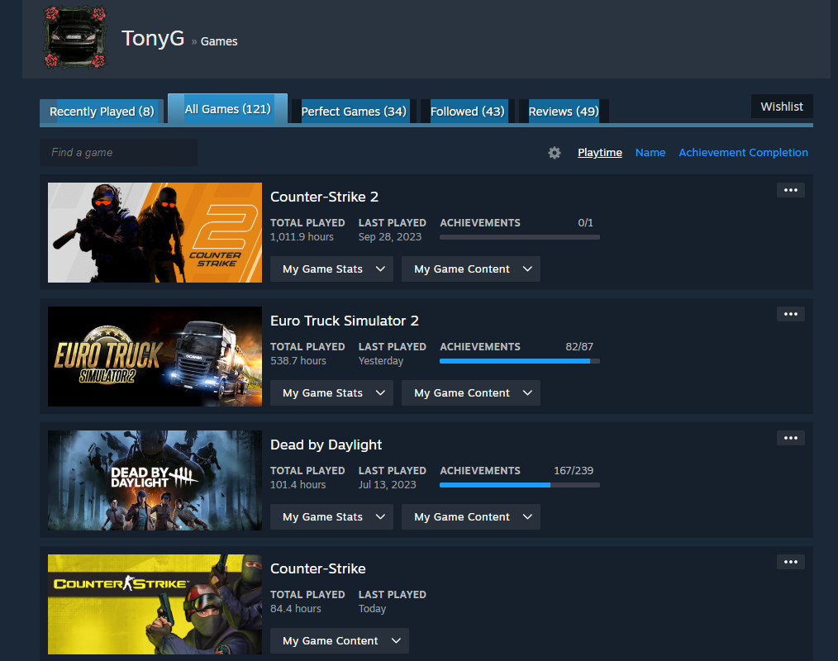Expand My Game Stats for Dead by Daylight
This screenshot has width=838, height=661.
(331, 517)
